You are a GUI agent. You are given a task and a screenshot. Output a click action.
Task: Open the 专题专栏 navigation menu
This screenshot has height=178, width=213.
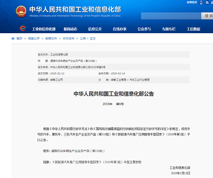(169, 29)
